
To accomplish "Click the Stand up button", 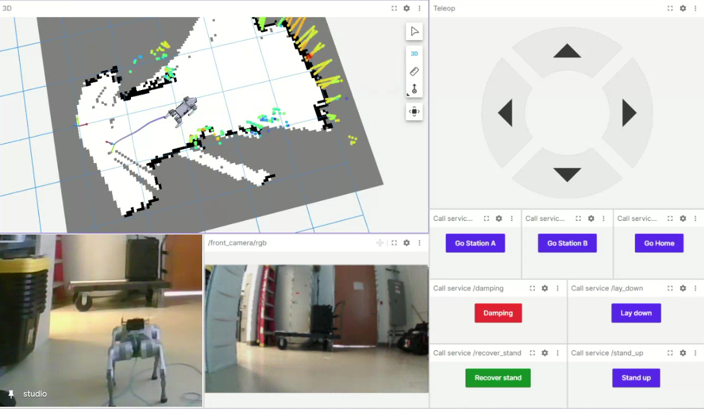I will (636, 378).
